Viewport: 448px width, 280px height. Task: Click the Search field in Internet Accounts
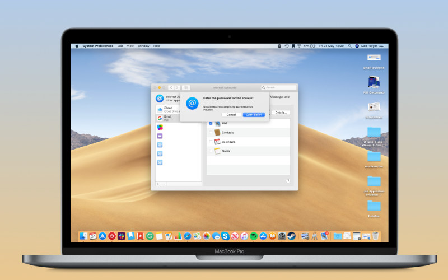click(x=278, y=88)
